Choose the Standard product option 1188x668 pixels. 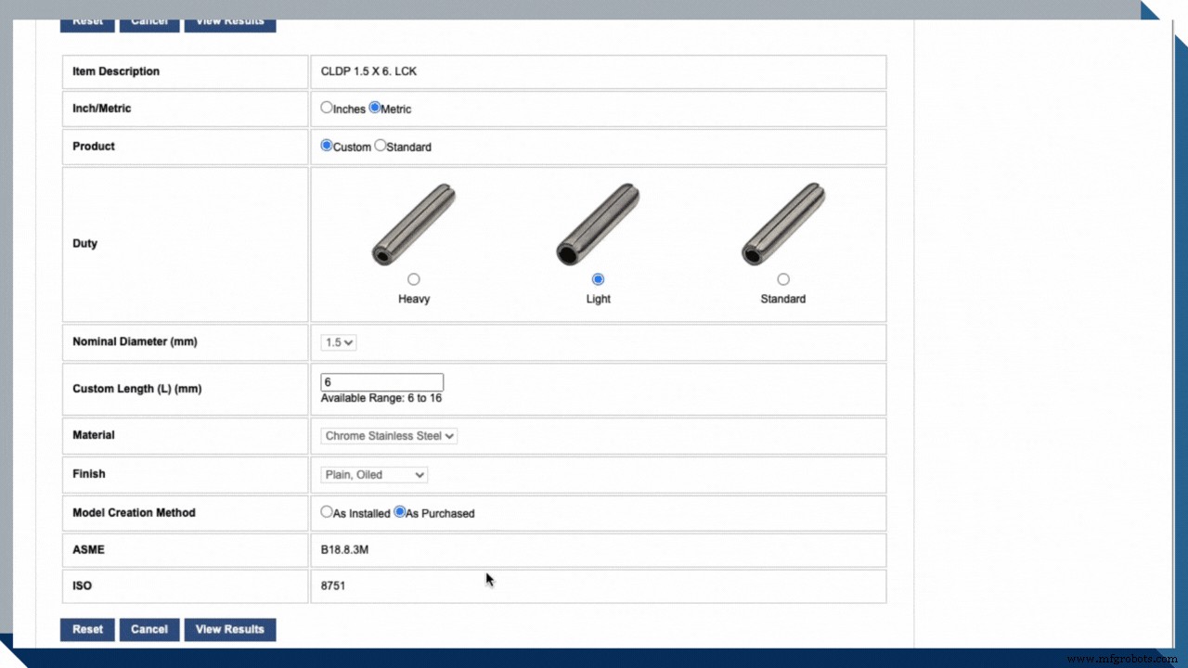pos(381,146)
